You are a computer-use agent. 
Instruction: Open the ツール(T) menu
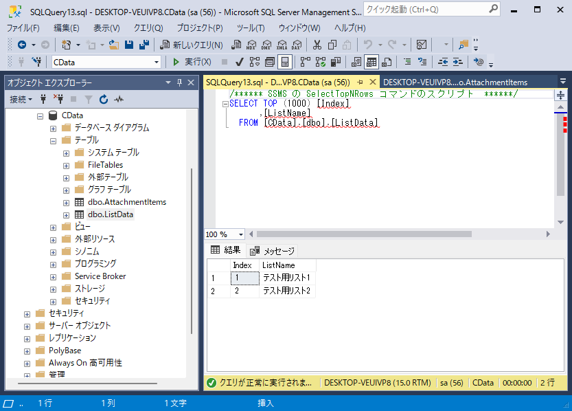tap(251, 28)
